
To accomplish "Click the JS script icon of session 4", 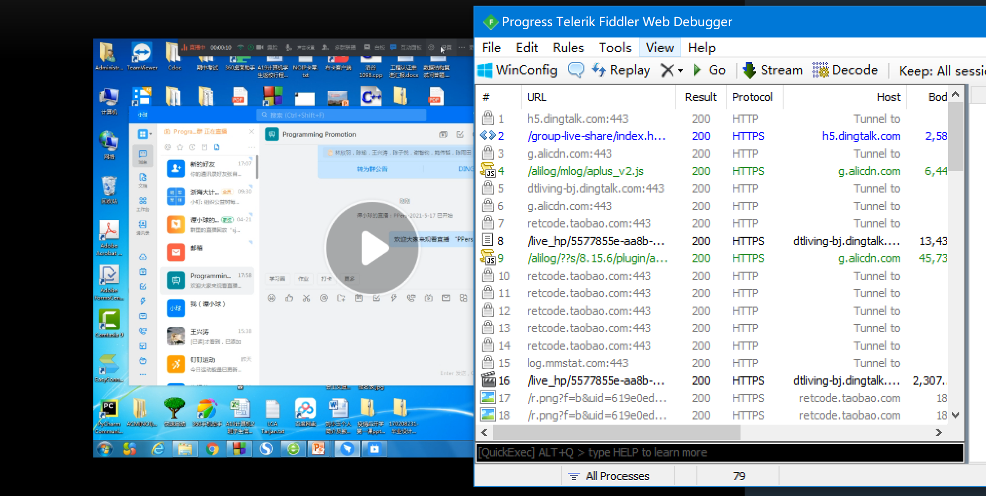I will coord(488,170).
